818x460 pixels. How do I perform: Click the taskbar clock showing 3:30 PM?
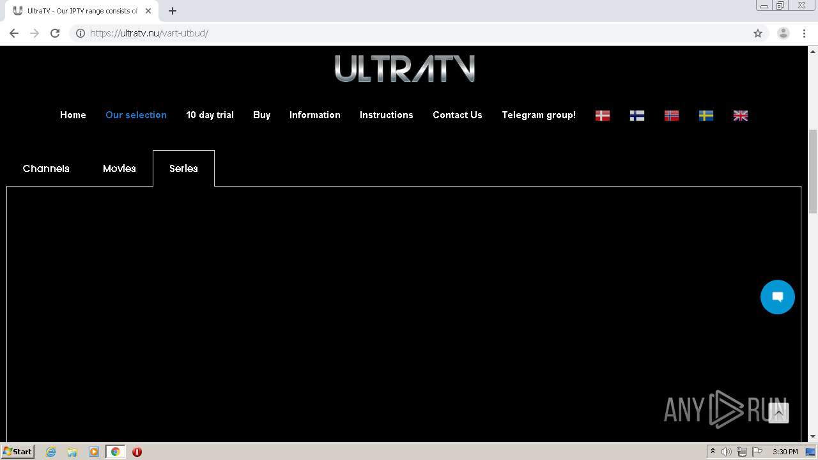(x=785, y=452)
